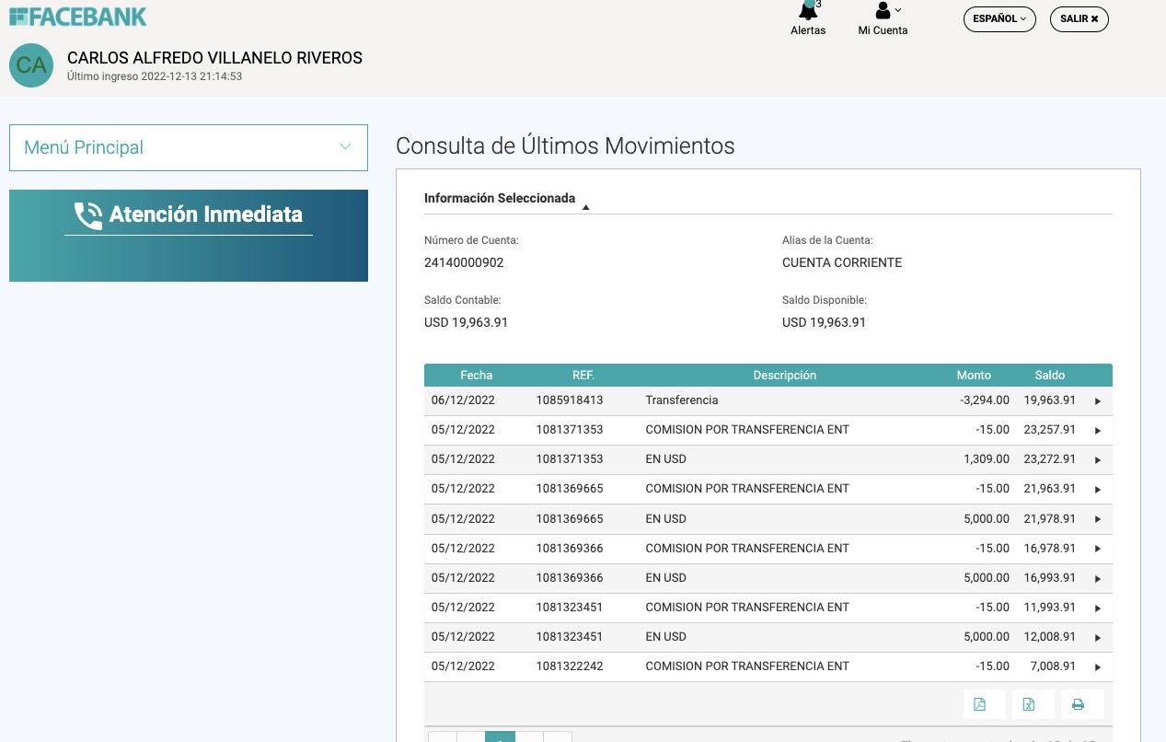Expand row arrow for 1,309.00 EN USD
The height and width of the screenshot is (742, 1166).
tap(1097, 460)
